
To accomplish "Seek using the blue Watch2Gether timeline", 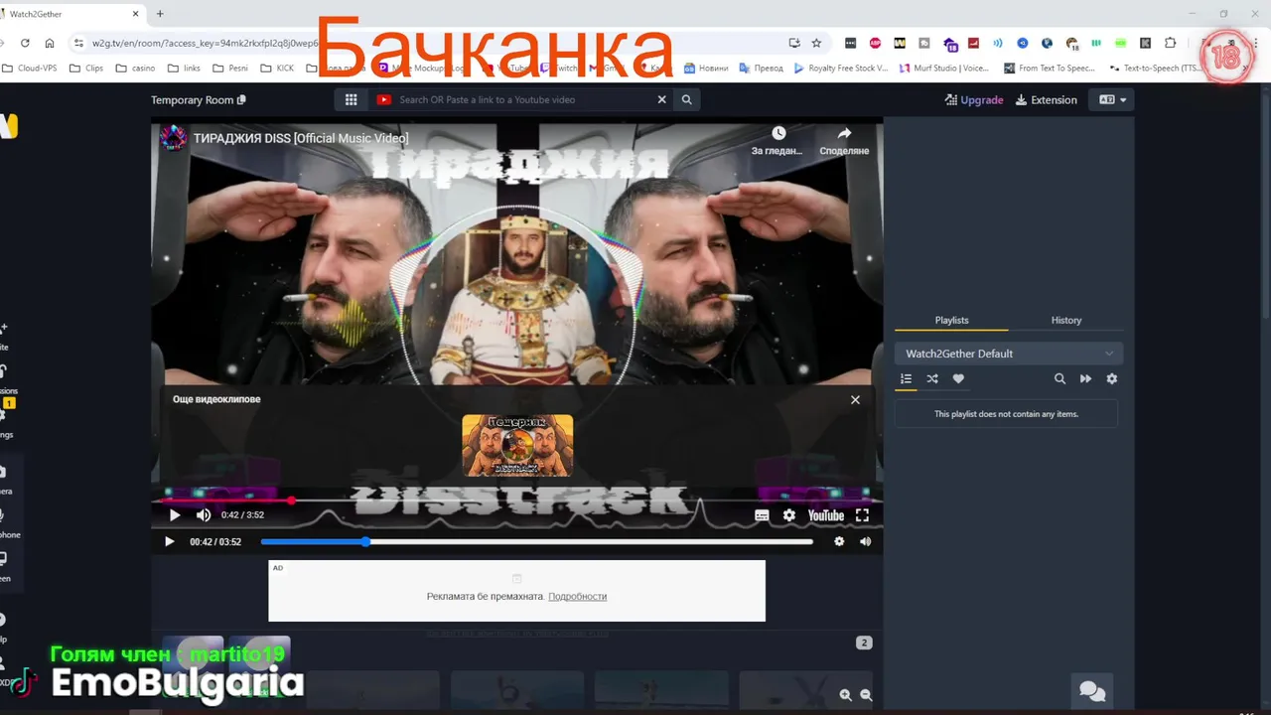I will [536, 541].
